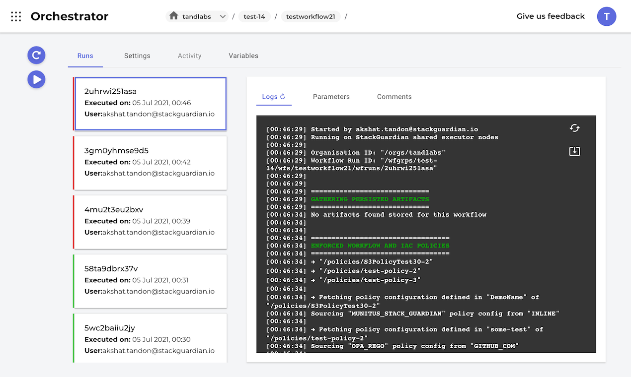Click the Orchestrator title
The height and width of the screenshot is (377, 631).
[70, 16]
